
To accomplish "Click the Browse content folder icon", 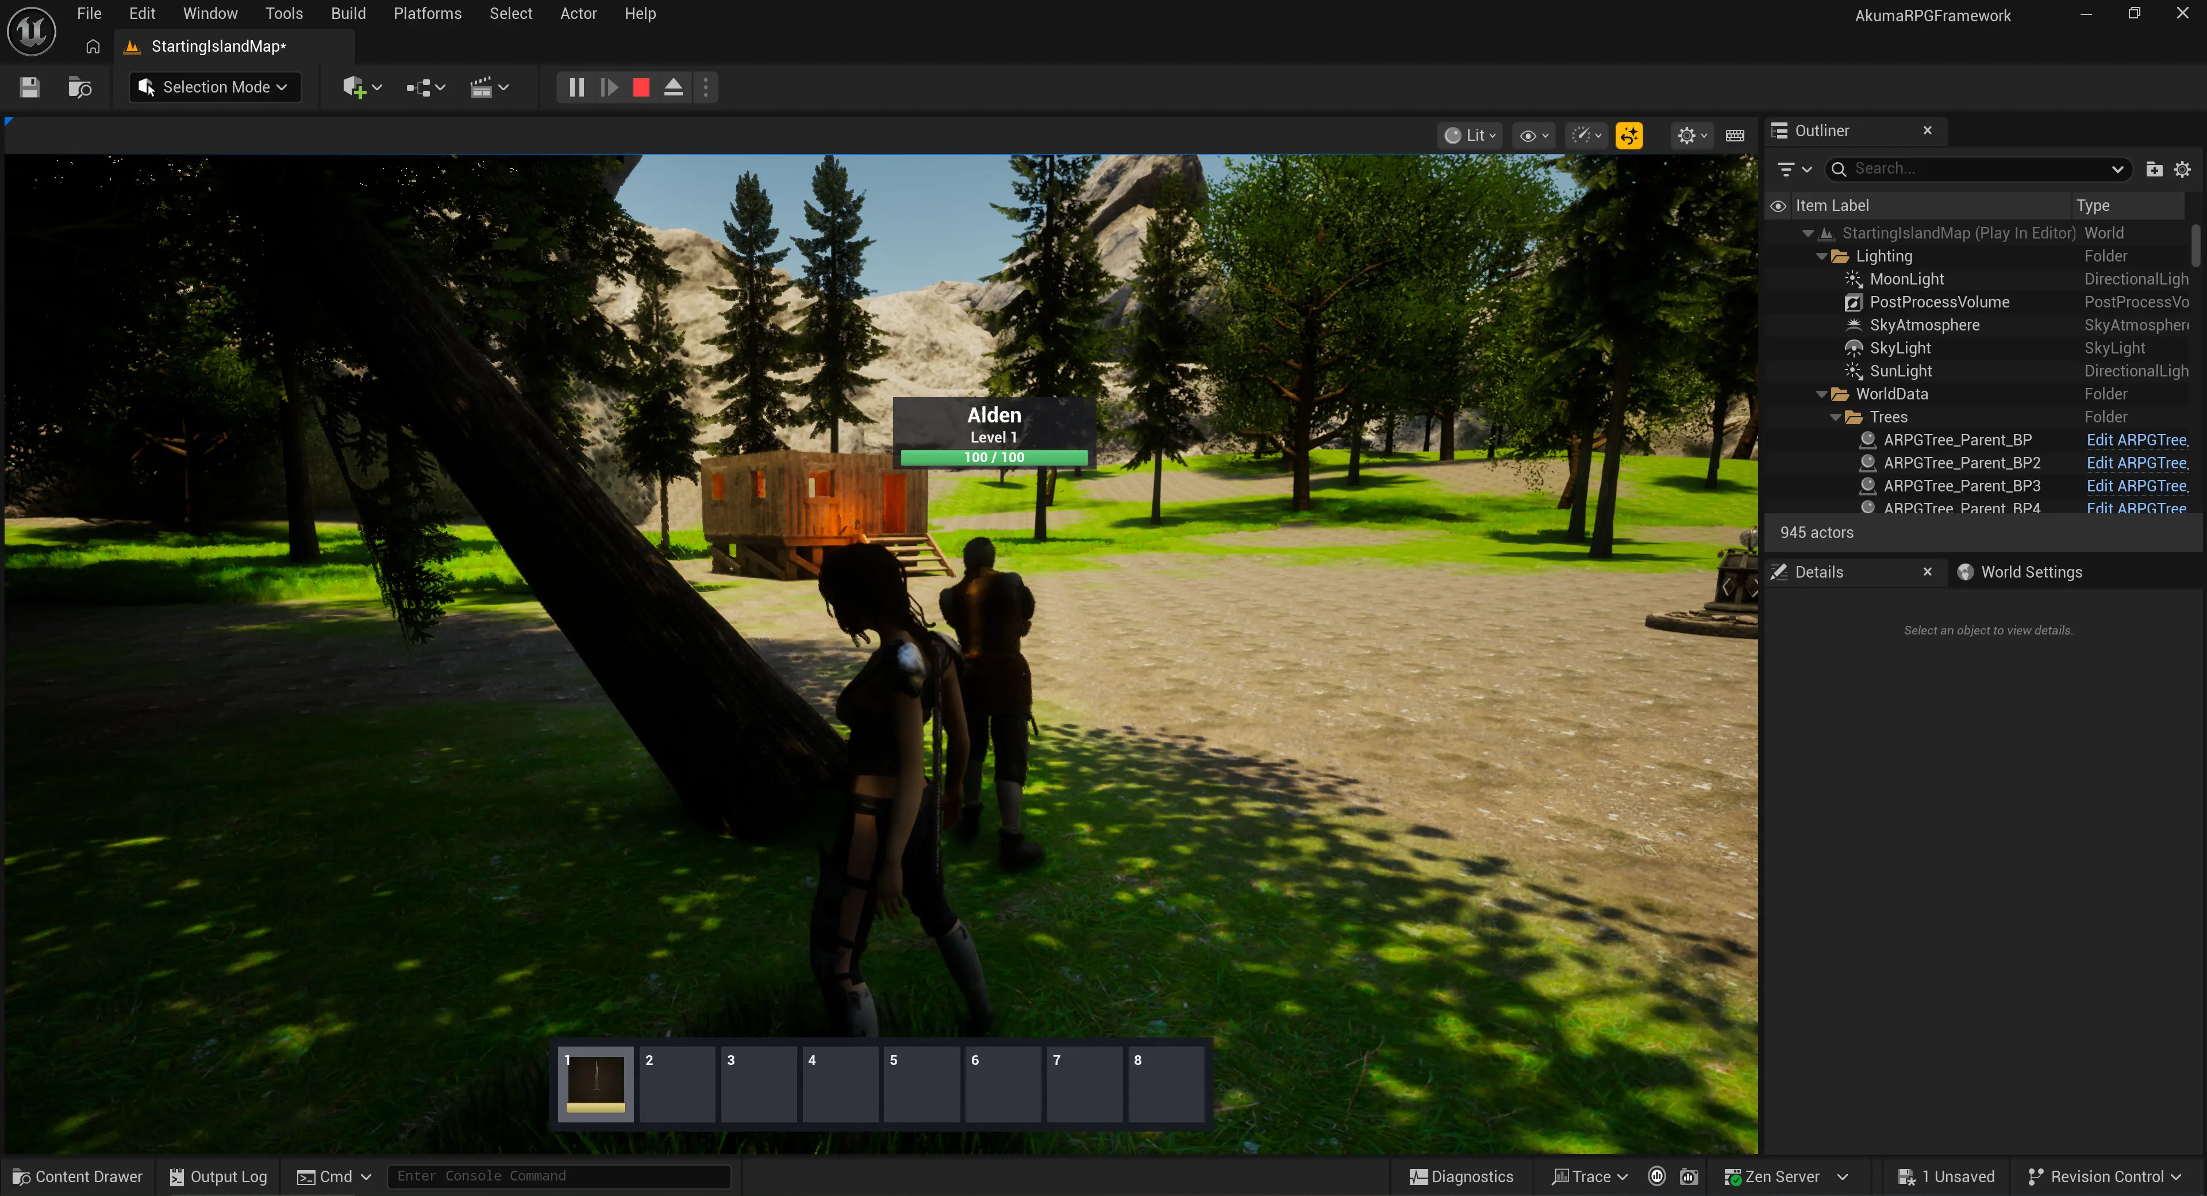I will click(80, 87).
